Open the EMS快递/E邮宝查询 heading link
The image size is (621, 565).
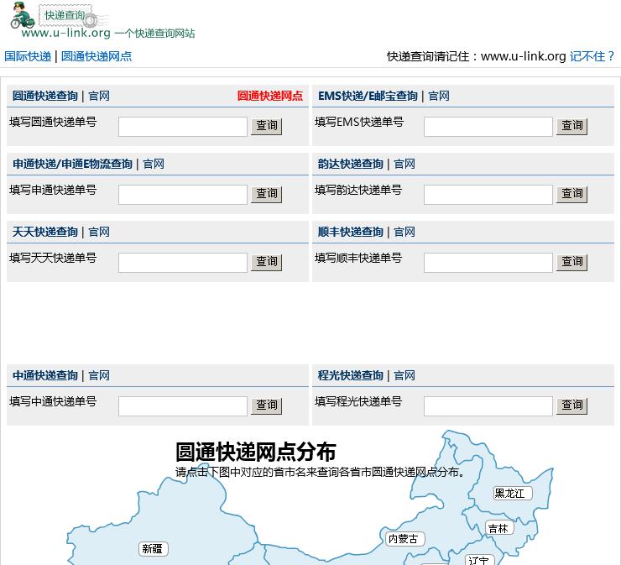pos(368,96)
